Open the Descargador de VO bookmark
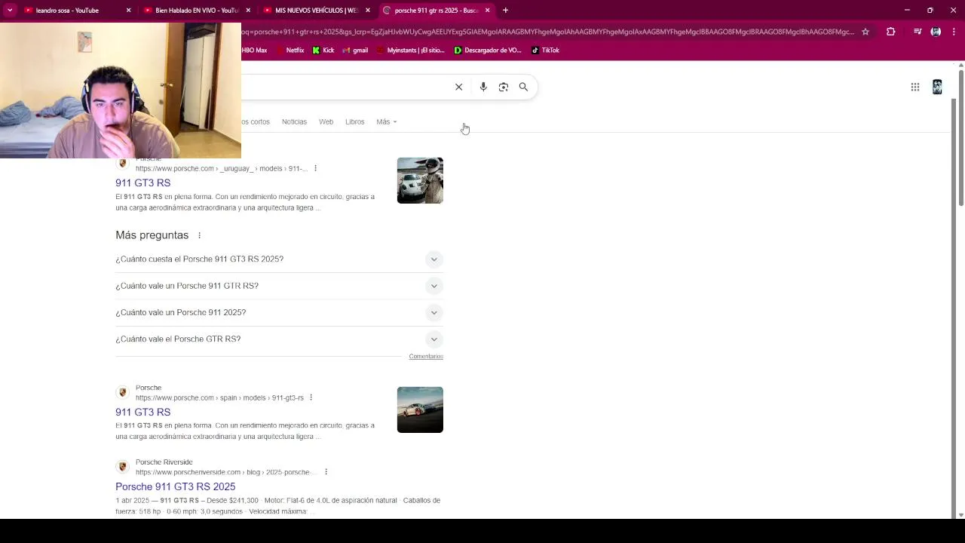 [488, 51]
